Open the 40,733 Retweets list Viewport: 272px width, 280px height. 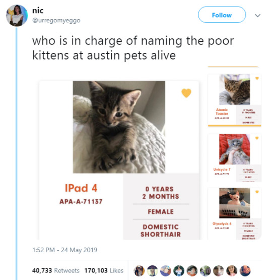tap(56, 270)
